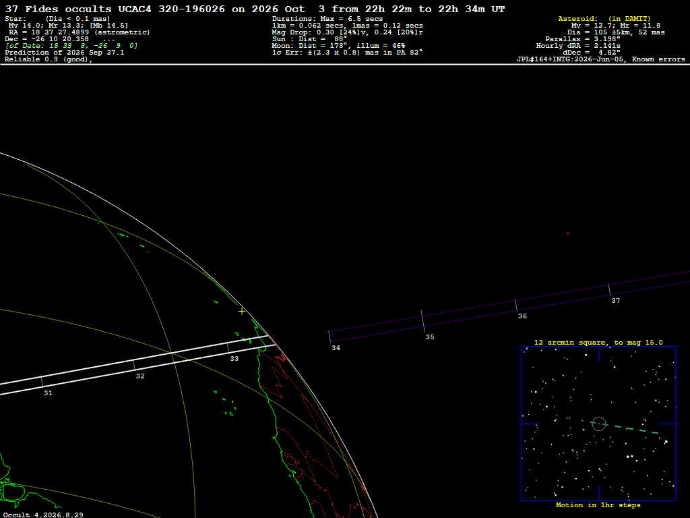Screen dimensions: 690x518
Task: Click the title line naming 37 Fides
Action: pos(255,9)
